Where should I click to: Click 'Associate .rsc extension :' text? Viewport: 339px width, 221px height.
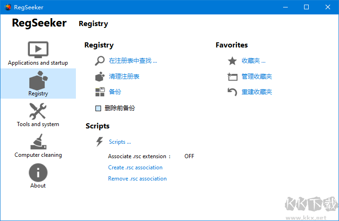coord(139,156)
